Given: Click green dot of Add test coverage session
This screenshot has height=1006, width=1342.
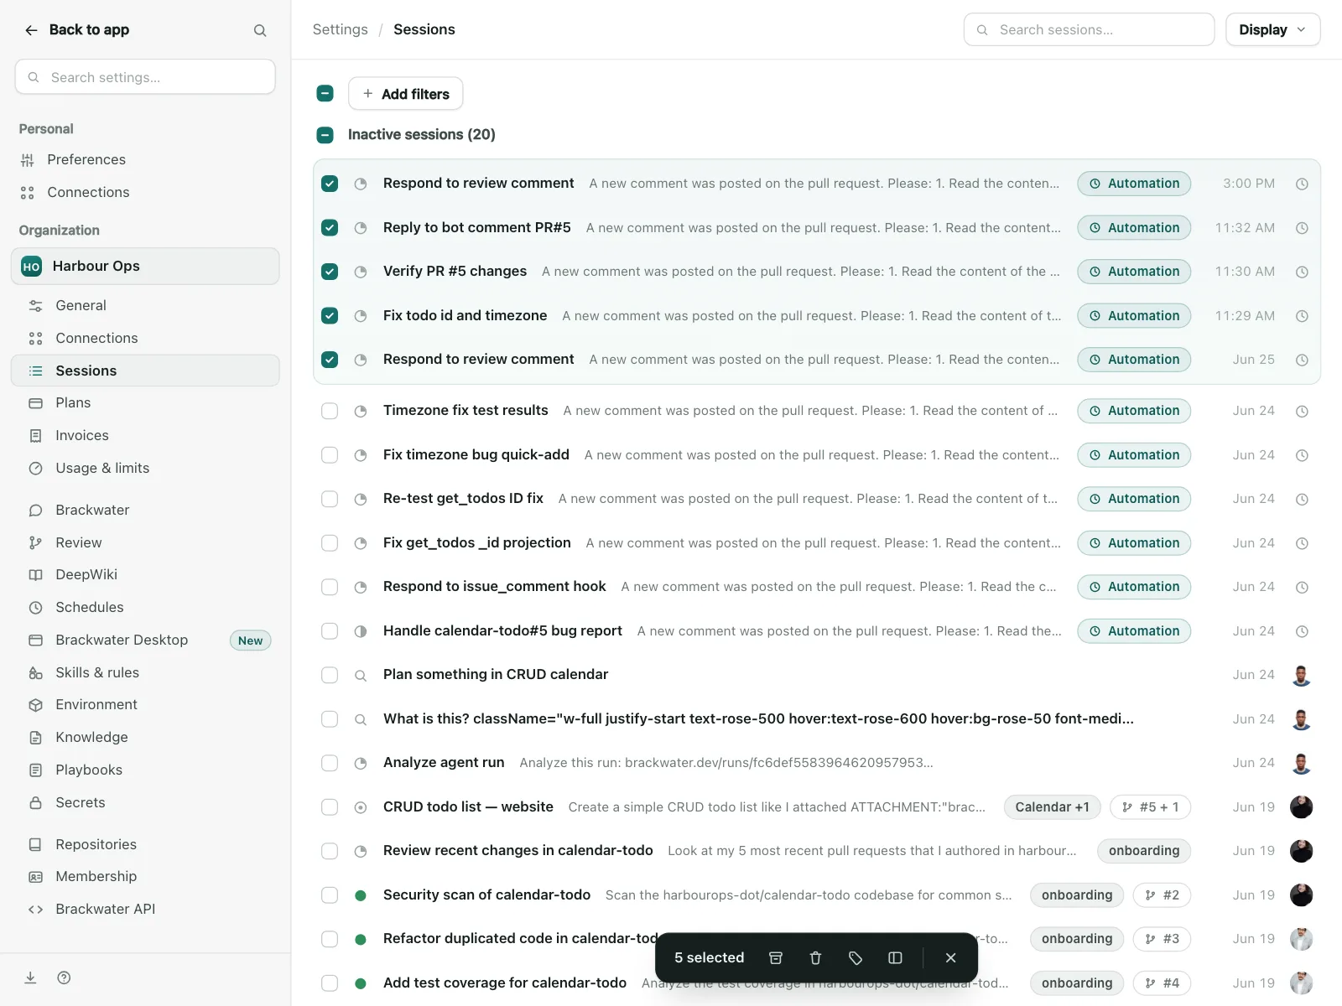Looking at the screenshot, I should tap(361, 983).
